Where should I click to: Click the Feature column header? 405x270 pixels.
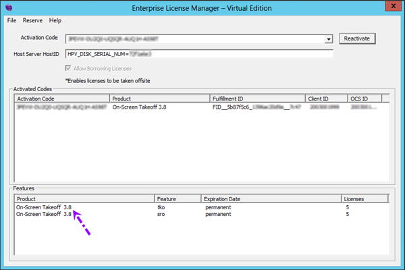[x=178, y=199]
